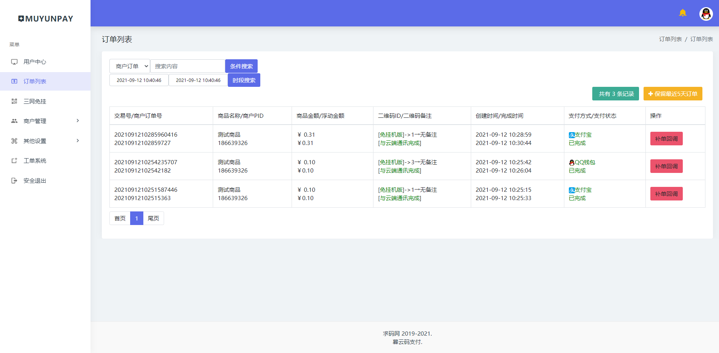Focus the 搜索内容 search input field

tap(187, 66)
